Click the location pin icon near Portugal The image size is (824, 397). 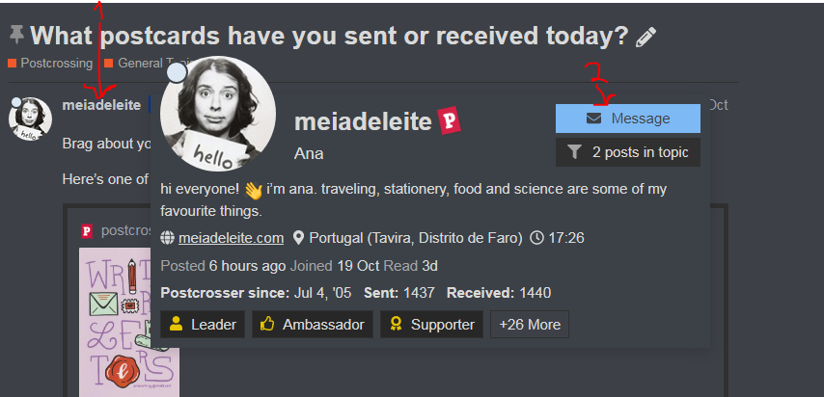point(298,238)
